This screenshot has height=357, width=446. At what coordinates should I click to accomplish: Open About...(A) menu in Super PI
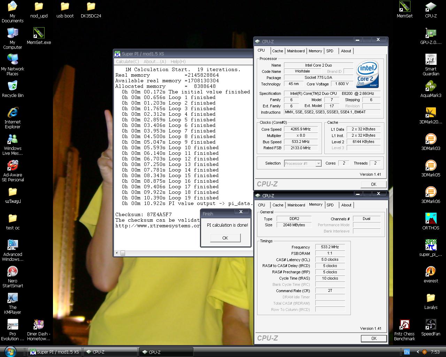[155, 61]
